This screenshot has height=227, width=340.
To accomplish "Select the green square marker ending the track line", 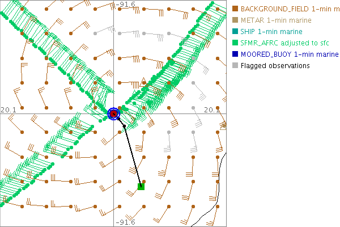I will [x=141, y=186].
